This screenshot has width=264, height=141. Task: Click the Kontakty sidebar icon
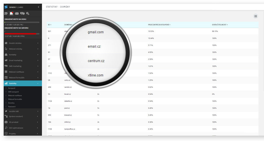(6, 54)
